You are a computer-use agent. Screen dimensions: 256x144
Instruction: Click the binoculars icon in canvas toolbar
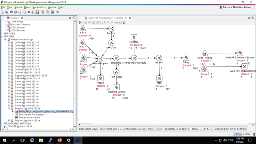tap(90, 22)
